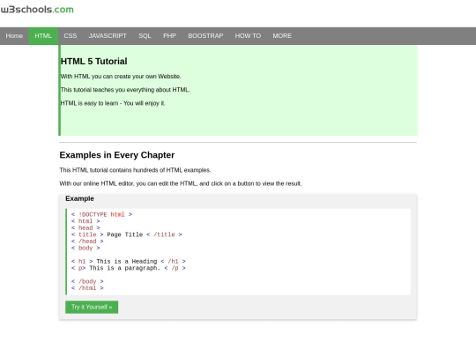The image size is (476, 357).
Task: Click the opening head tag line in code
Action: click(x=86, y=228)
